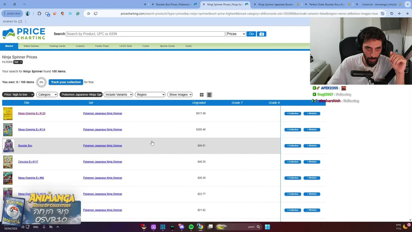Open the Tools nav tab
412x232 pixels.
[x=188, y=46]
